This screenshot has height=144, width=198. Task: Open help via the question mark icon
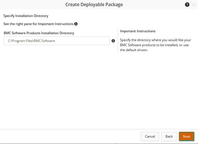click(187, 5)
